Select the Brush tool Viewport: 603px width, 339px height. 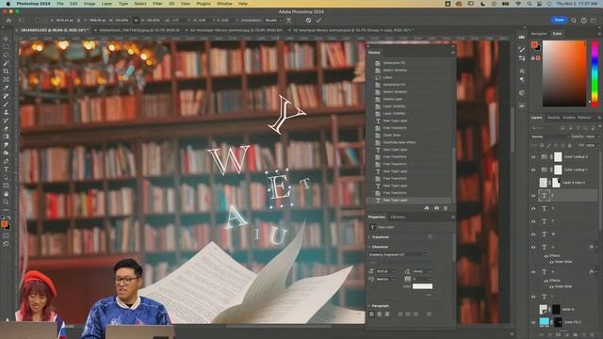(x=6, y=105)
